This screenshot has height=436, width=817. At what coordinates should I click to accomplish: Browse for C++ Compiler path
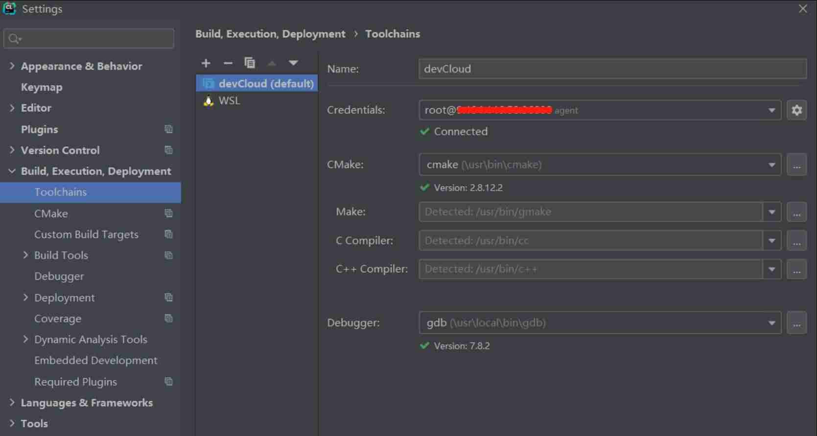(797, 269)
